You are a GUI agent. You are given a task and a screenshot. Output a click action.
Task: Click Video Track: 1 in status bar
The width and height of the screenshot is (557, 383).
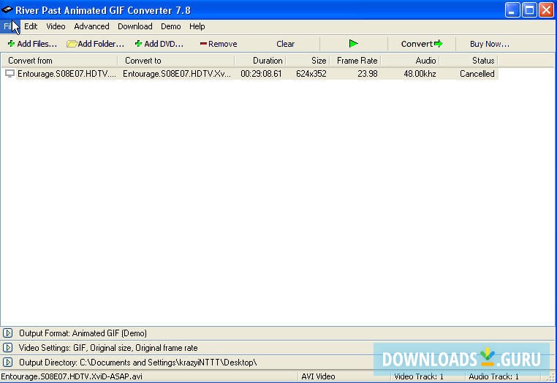point(419,376)
